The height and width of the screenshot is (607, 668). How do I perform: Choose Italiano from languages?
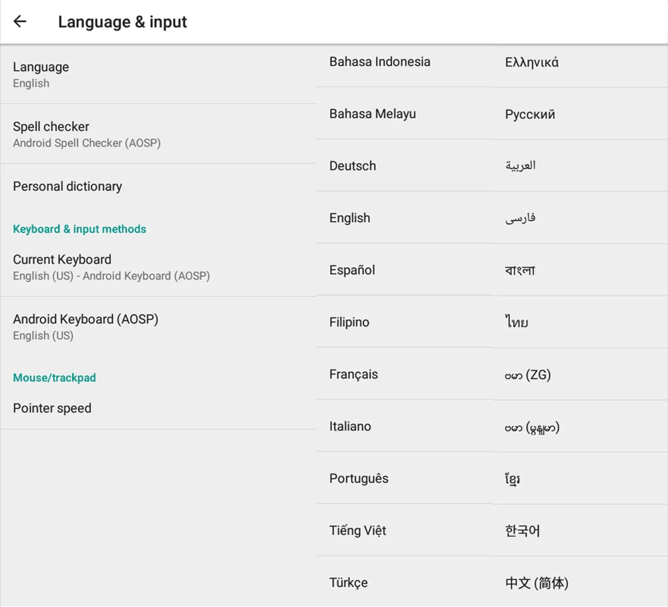(x=350, y=426)
